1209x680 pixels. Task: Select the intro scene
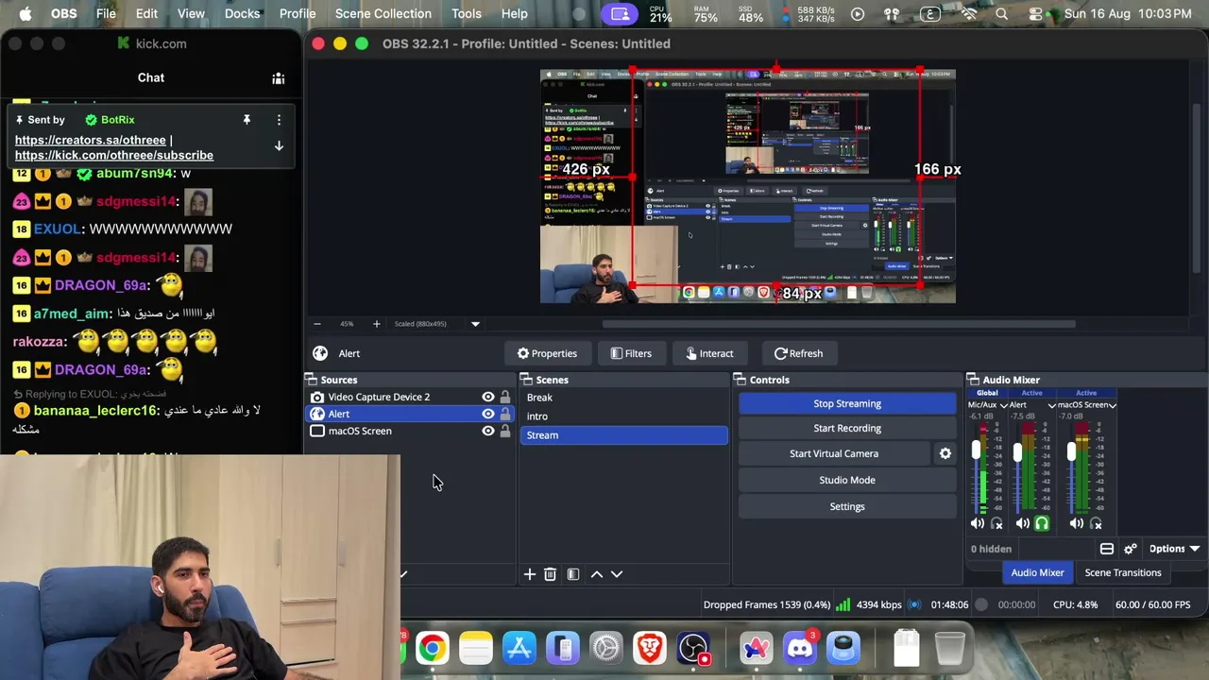coord(623,416)
